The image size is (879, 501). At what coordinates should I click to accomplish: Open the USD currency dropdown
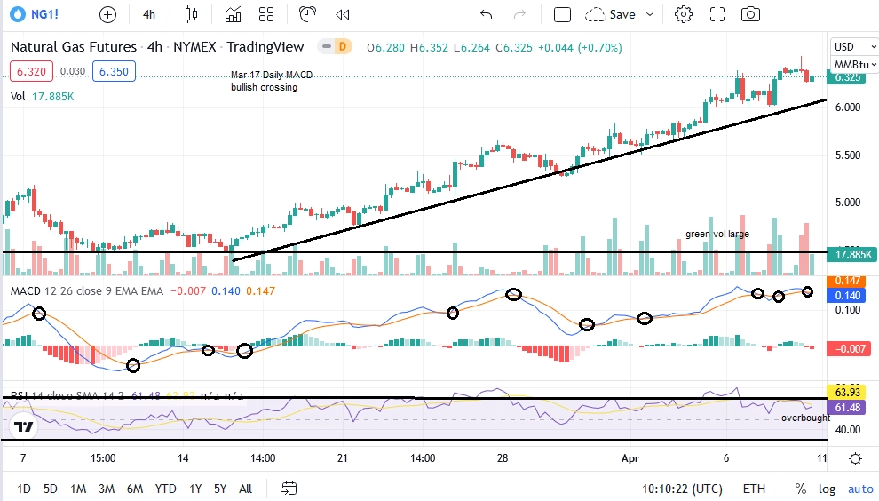coord(854,46)
